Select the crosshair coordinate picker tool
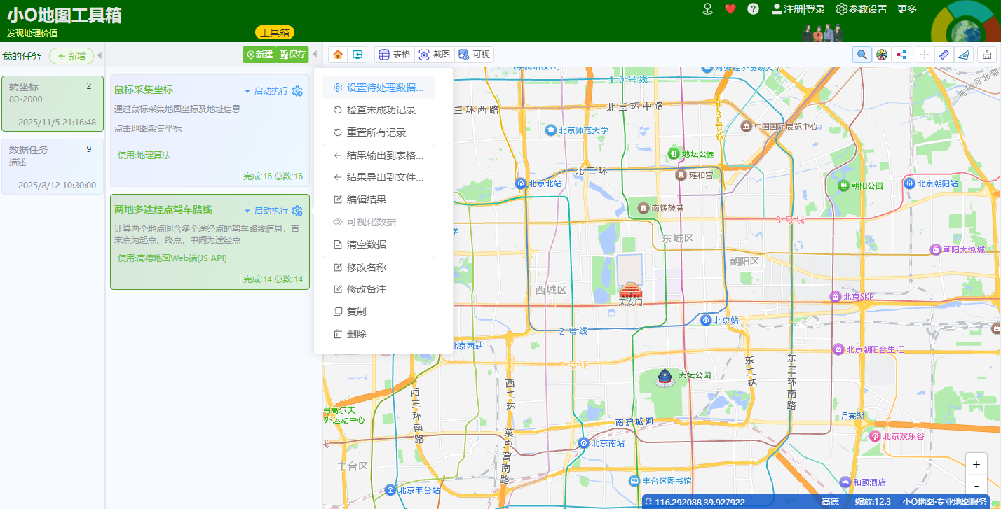 [x=925, y=55]
